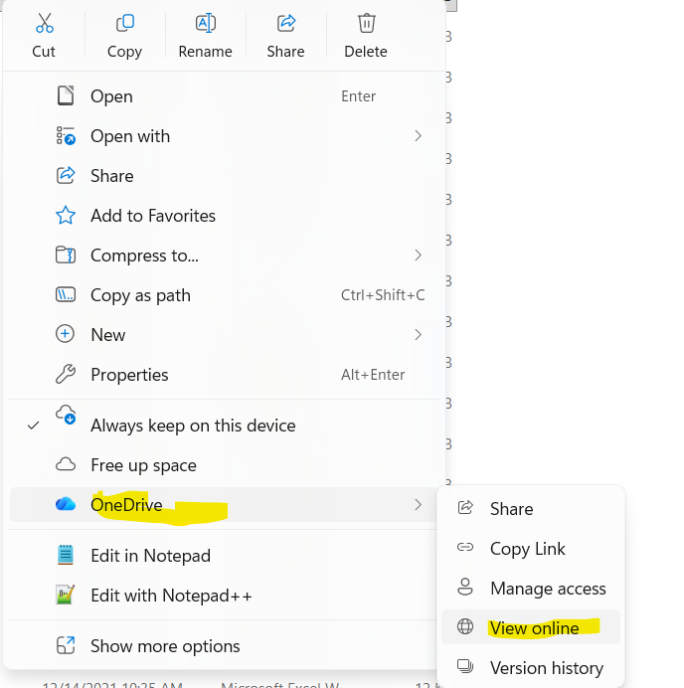Select Edit in Notepad

(224, 556)
